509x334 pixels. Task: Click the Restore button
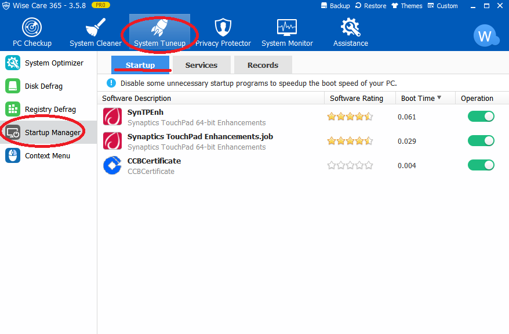point(370,6)
